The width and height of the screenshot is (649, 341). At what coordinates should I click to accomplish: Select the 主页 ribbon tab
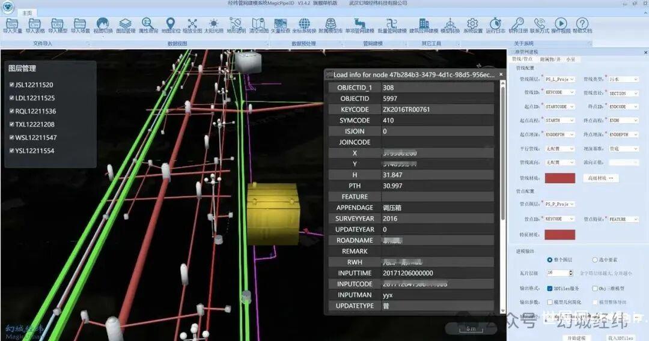pos(27,13)
